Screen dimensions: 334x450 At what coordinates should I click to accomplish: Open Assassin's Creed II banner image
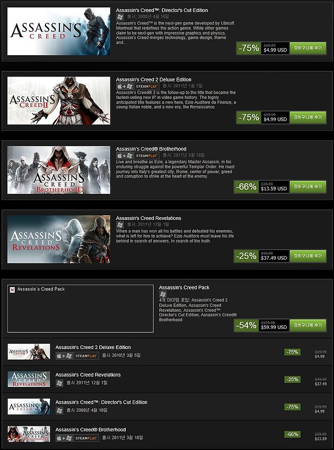59,101
